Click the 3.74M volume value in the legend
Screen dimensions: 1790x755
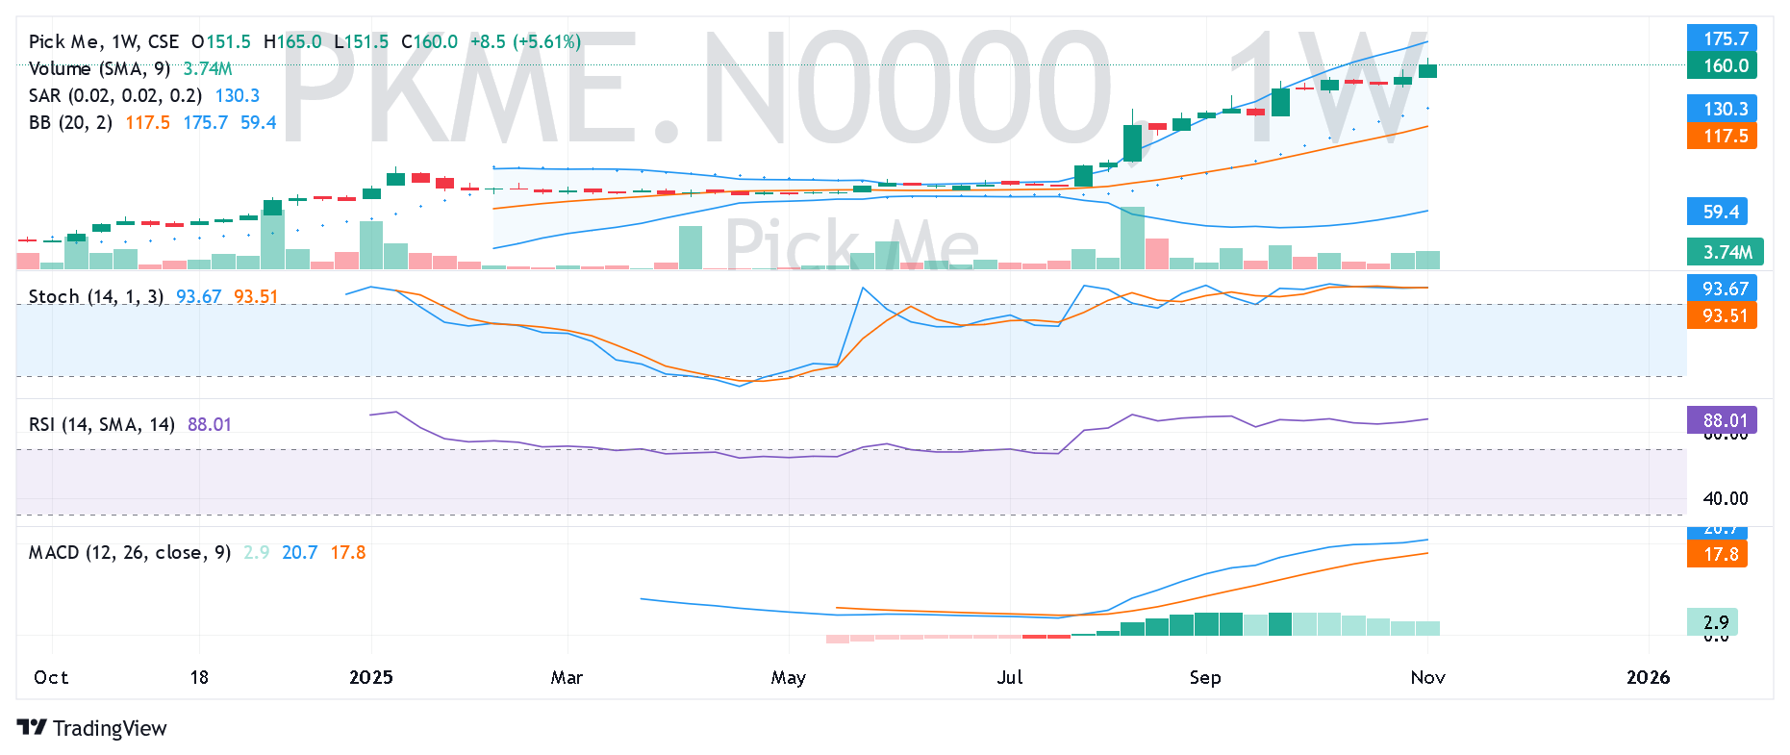click(x=208, y=68)
